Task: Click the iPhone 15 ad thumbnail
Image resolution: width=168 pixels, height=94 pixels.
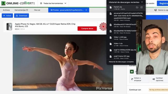Action: [9, 27]
